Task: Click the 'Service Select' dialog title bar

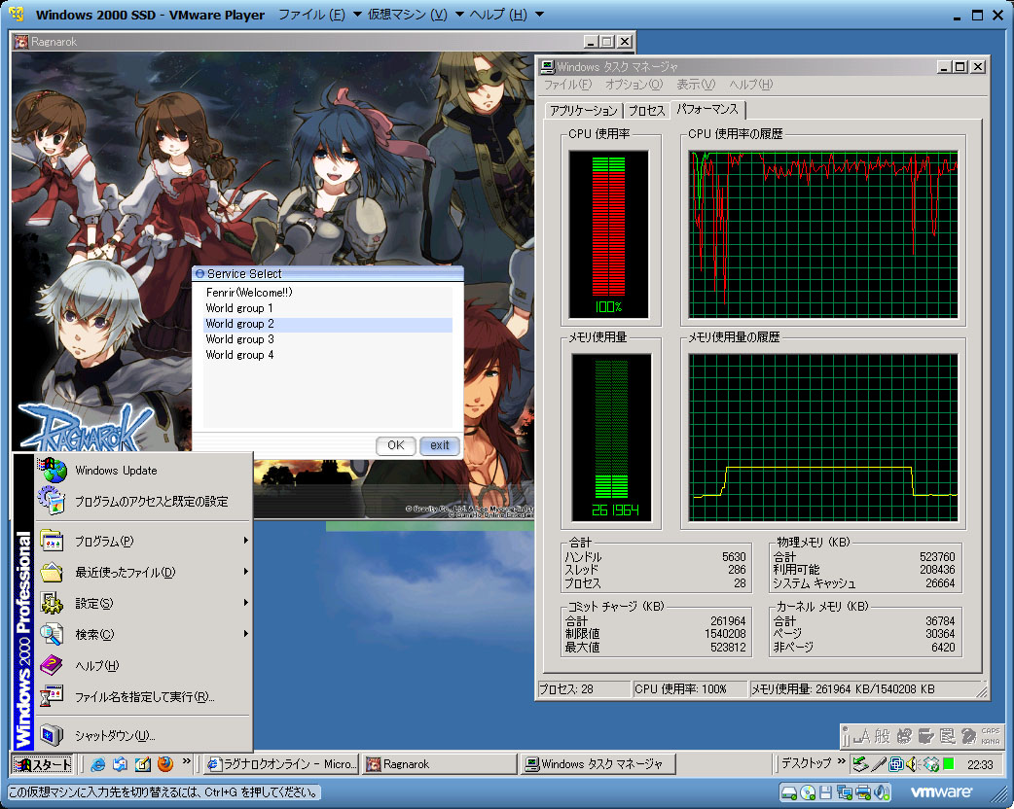Action: [328, 274]
